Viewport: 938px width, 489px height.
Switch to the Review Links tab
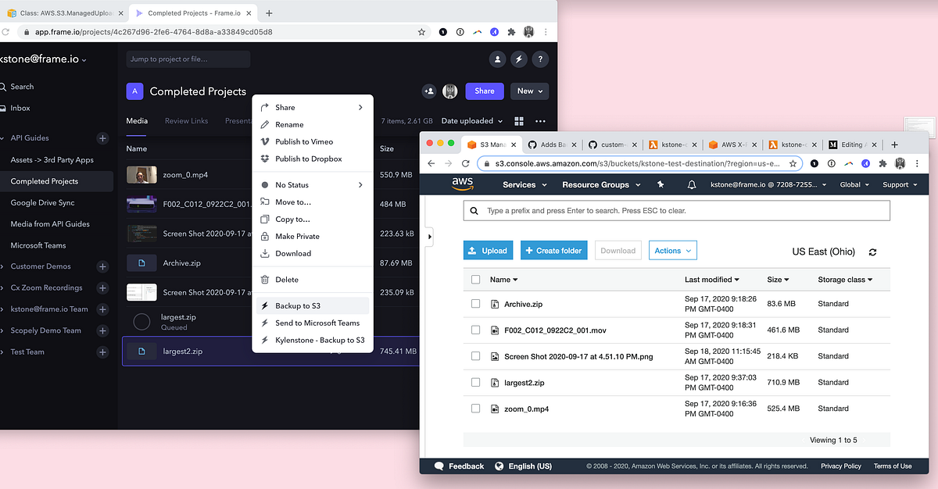pos(186,120)
